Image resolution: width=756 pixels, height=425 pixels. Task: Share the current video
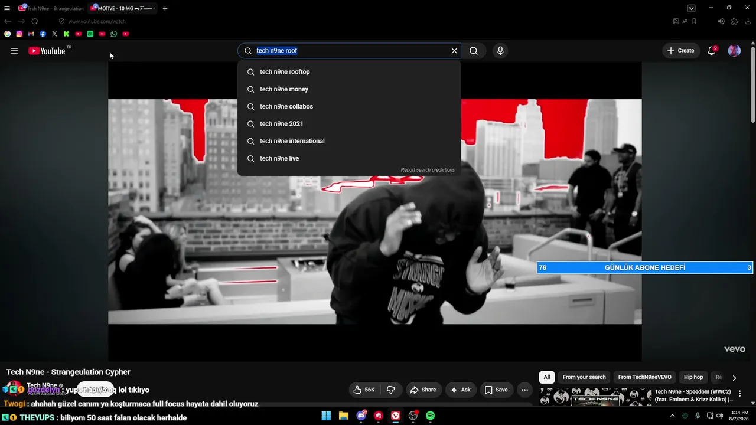(423, 390)
